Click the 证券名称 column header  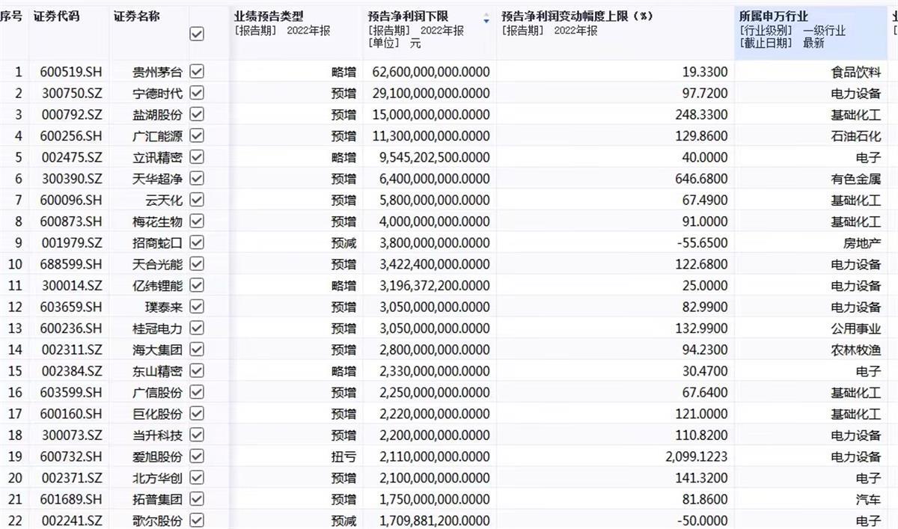coord(136,16)
